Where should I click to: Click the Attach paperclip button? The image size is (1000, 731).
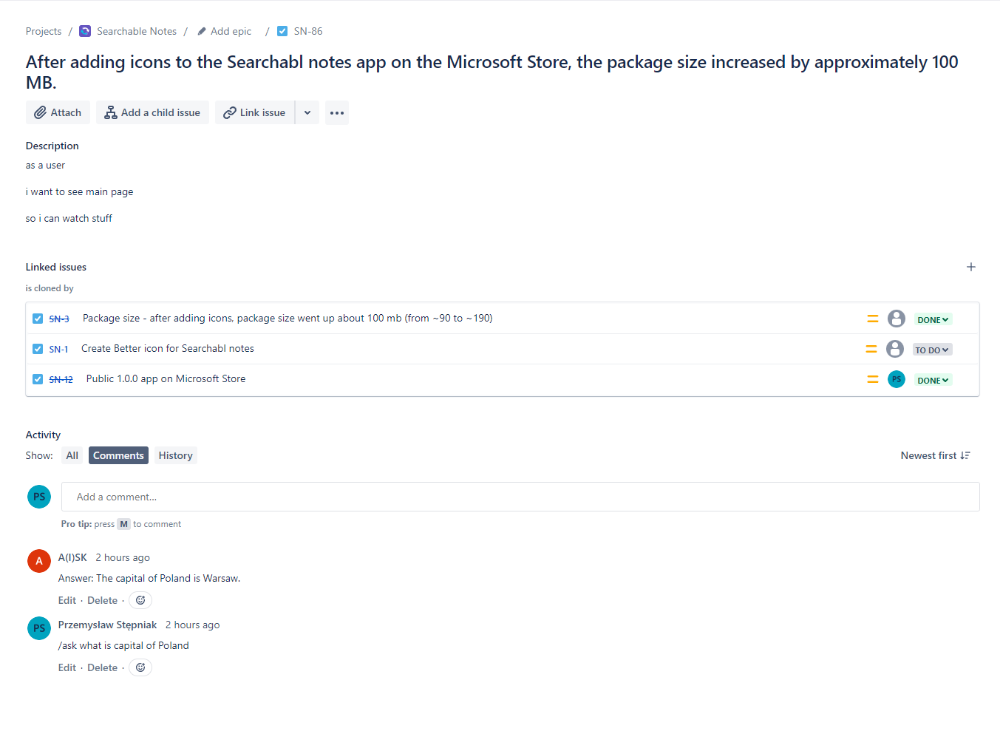(58, 112)
